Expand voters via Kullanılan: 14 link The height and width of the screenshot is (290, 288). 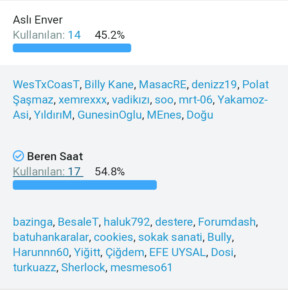click(47, 35)
